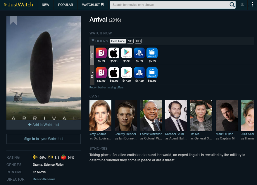Click the Filters funnel icon
Viewport: 257px width, 185px height.
tap(93, 41)
